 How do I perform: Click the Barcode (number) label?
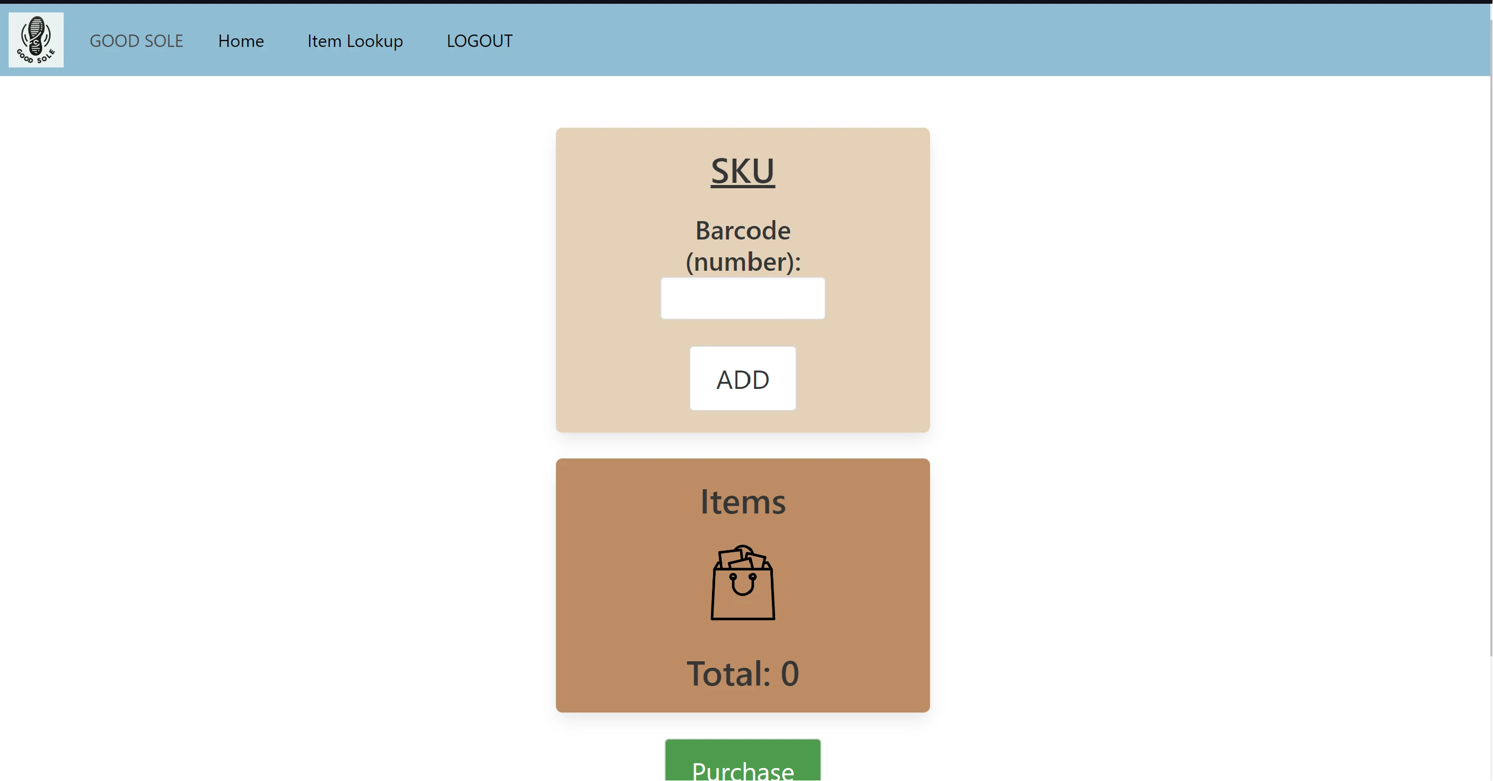pos(742,246)
